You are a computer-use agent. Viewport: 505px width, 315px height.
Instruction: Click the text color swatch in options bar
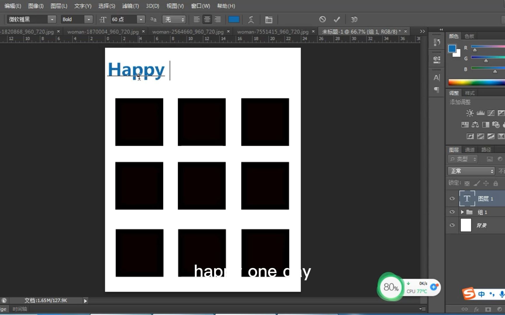point(234,20)
